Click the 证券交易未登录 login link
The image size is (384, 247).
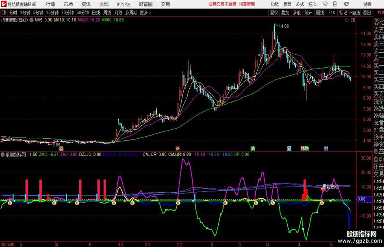pos(222,4)
